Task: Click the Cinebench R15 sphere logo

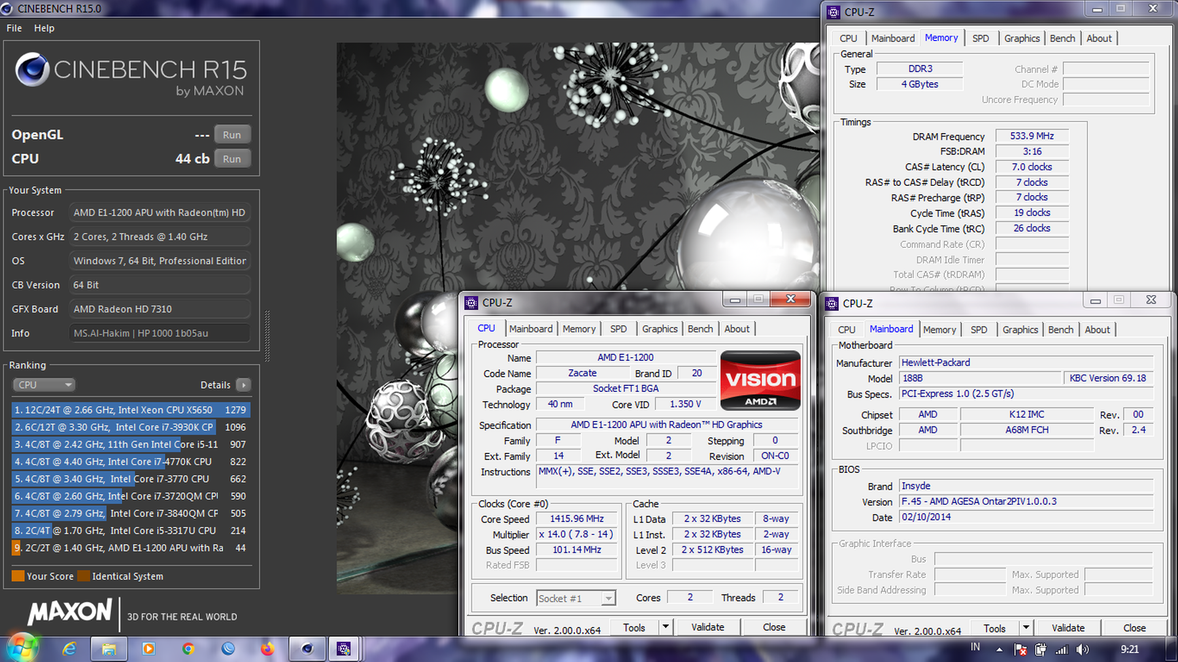Action: tap(32, 69)
